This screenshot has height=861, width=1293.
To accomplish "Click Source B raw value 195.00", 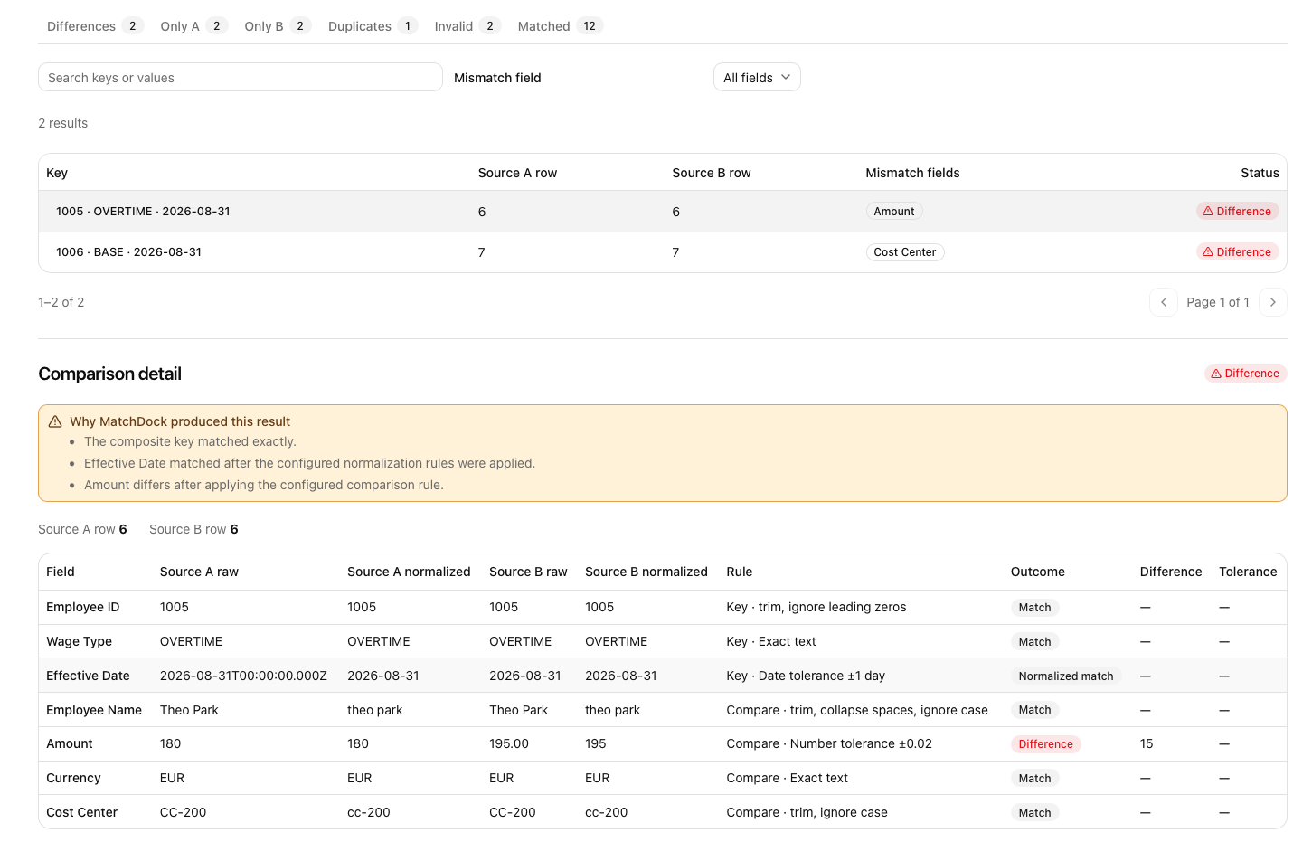I will (x=508, y=743).
